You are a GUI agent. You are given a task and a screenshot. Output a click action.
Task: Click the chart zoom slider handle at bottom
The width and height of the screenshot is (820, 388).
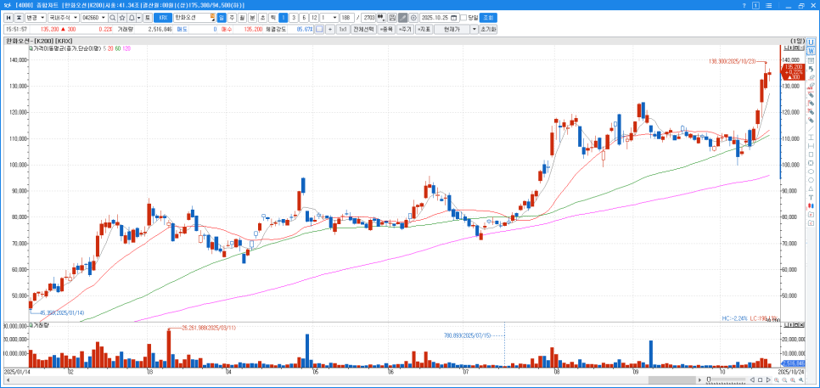(709, 380)
